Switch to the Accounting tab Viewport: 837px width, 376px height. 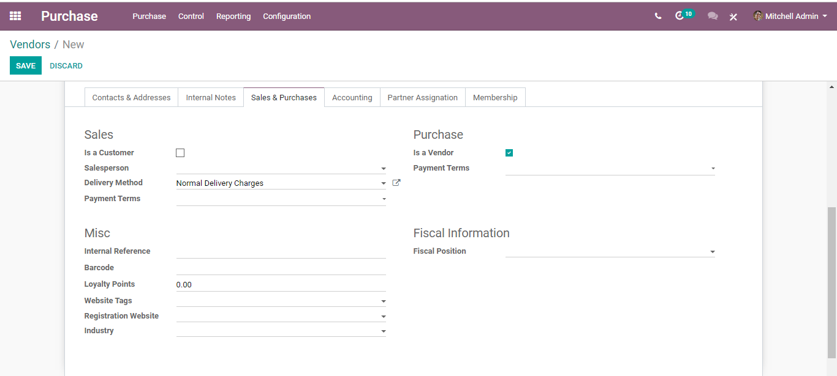352,97
